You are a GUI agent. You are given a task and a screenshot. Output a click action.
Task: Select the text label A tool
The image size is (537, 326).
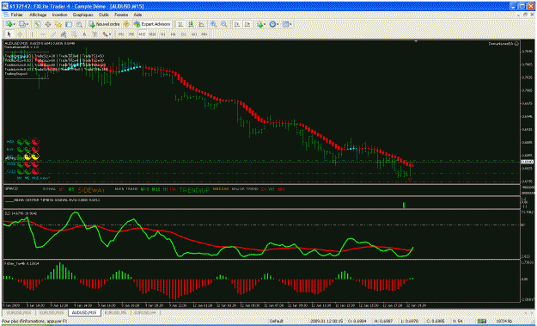[x=84, y=34]
